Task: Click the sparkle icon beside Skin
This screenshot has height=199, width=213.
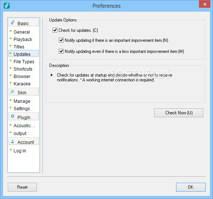Action: click(x=13, y=92)
